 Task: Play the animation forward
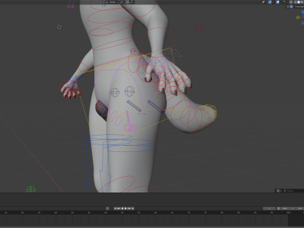click(125, 208)
